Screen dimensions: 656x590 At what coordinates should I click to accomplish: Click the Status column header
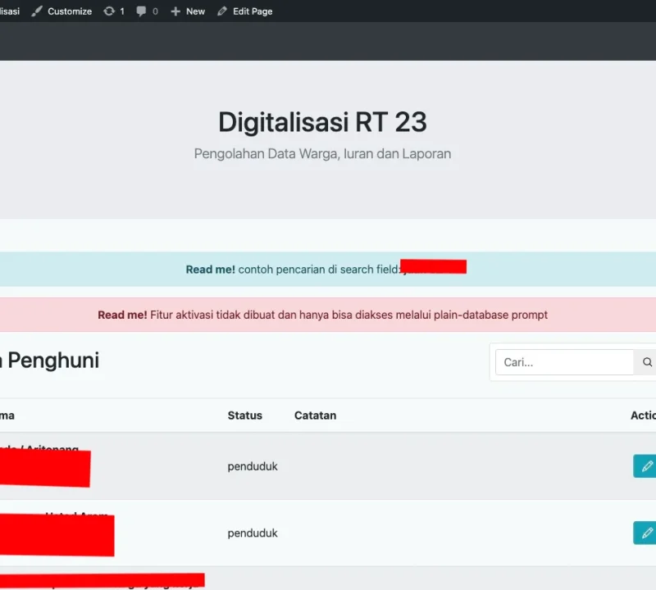pyautogui.click(x=244, y=415)
